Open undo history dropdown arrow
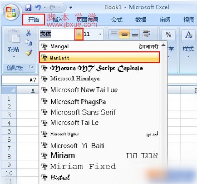 [45, 7]
